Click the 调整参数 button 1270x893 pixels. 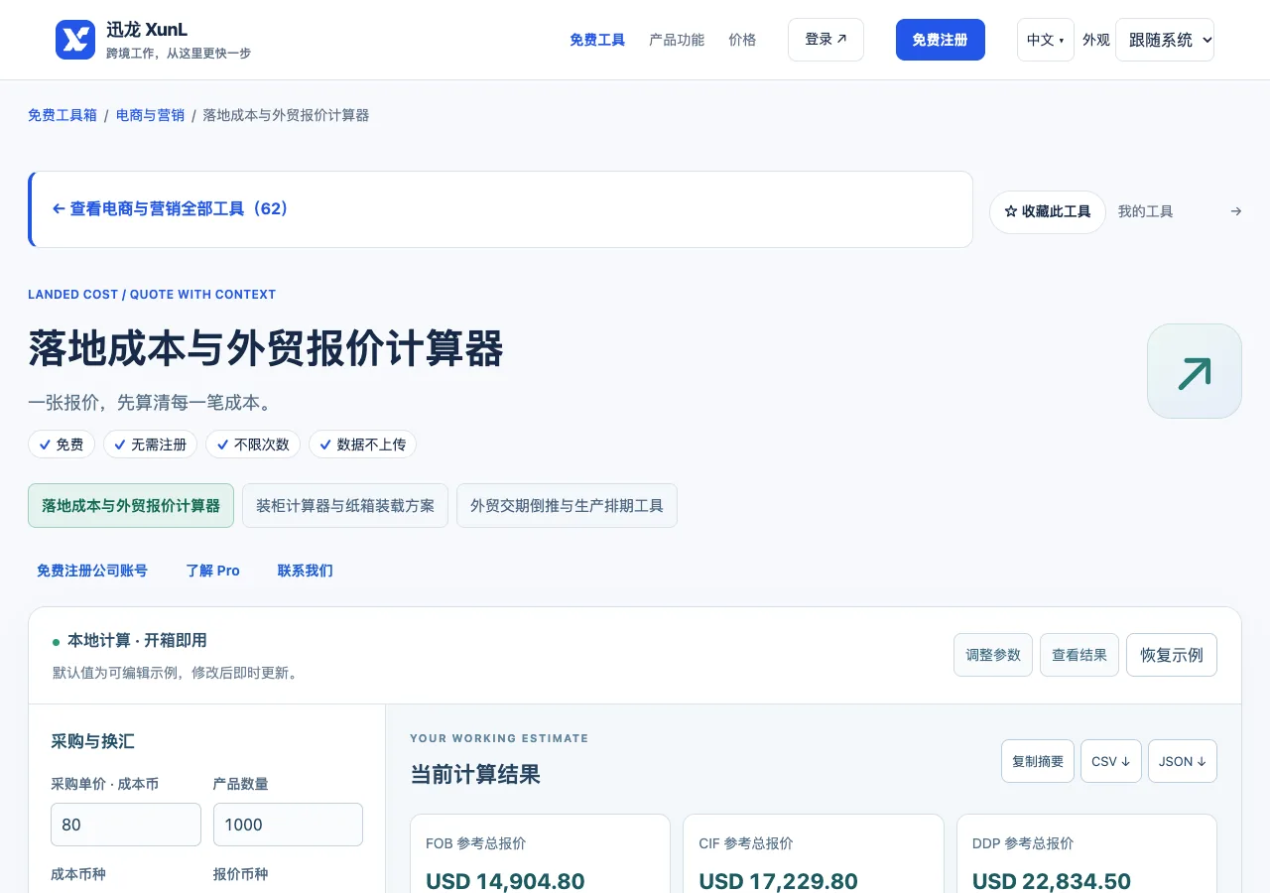(993, 655)
